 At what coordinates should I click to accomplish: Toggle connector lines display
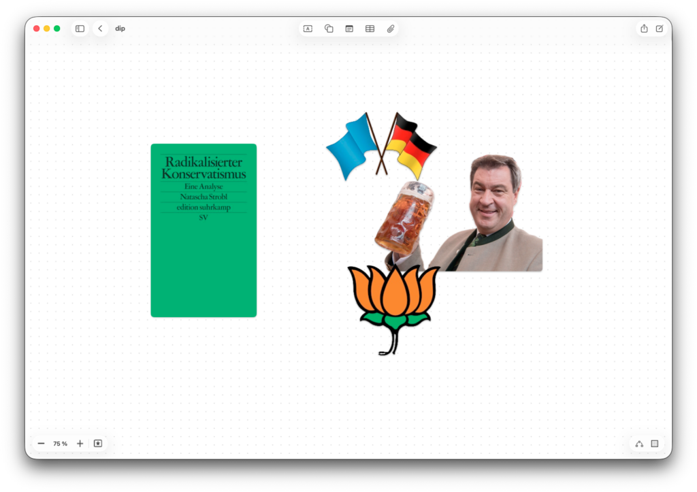tap(639, 444)
